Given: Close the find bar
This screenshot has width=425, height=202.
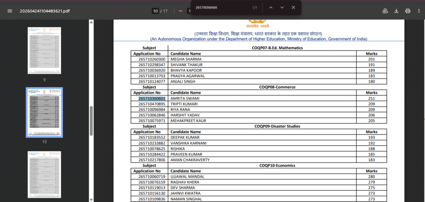Looking at the screenshot, I should [x=293, y=7].
